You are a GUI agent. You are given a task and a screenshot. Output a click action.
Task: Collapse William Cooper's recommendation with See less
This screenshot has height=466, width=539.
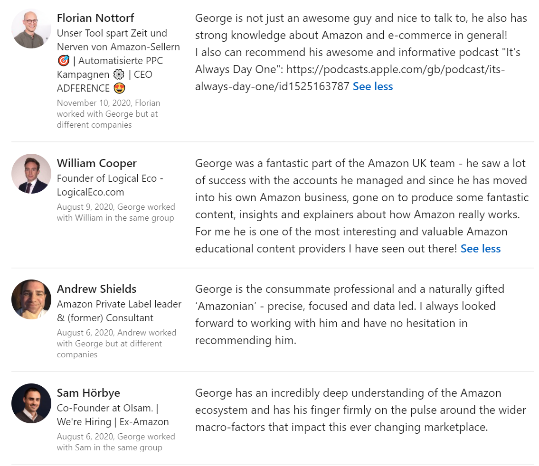tap(481, 249)
